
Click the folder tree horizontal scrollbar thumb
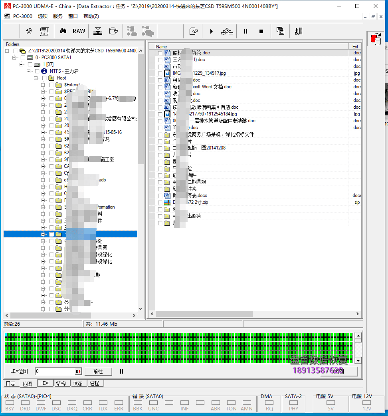(50, 315)
